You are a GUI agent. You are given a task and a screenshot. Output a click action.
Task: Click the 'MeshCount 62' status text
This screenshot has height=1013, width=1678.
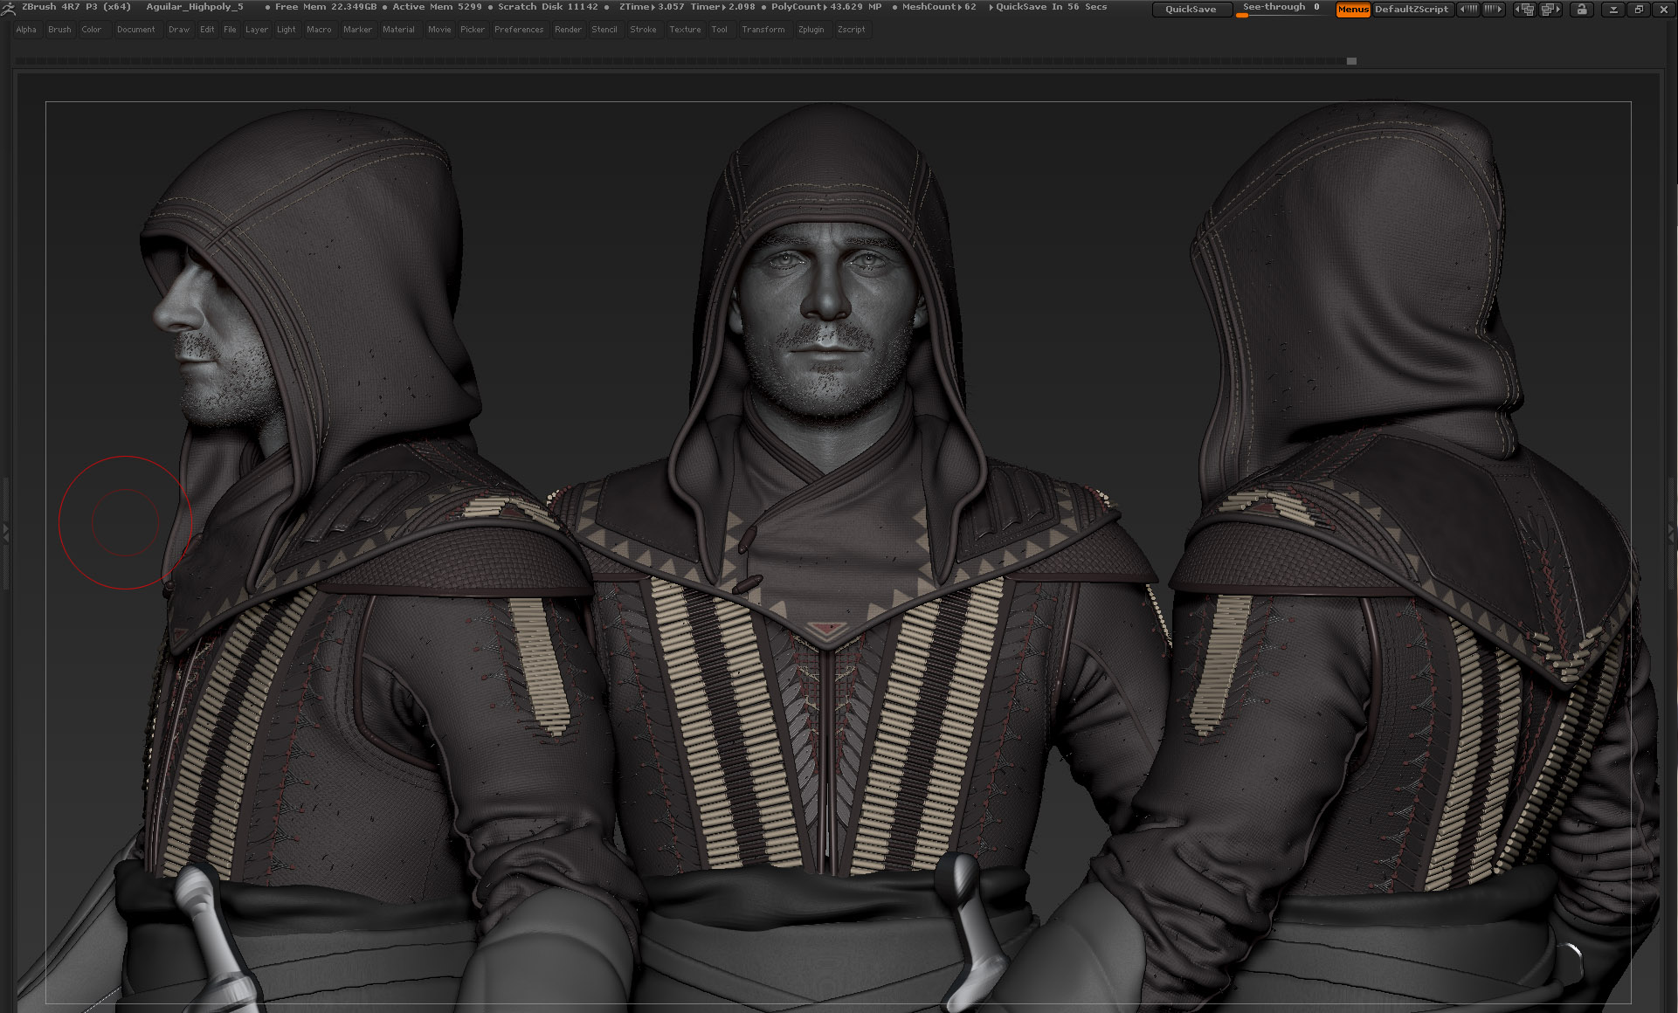pyautogui.click(x=939, y=7)
